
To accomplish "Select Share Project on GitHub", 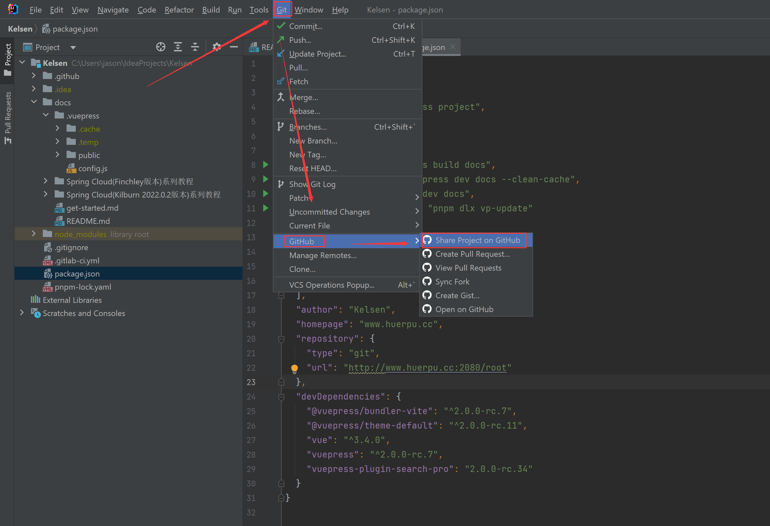I will click(x=477, y=240).
